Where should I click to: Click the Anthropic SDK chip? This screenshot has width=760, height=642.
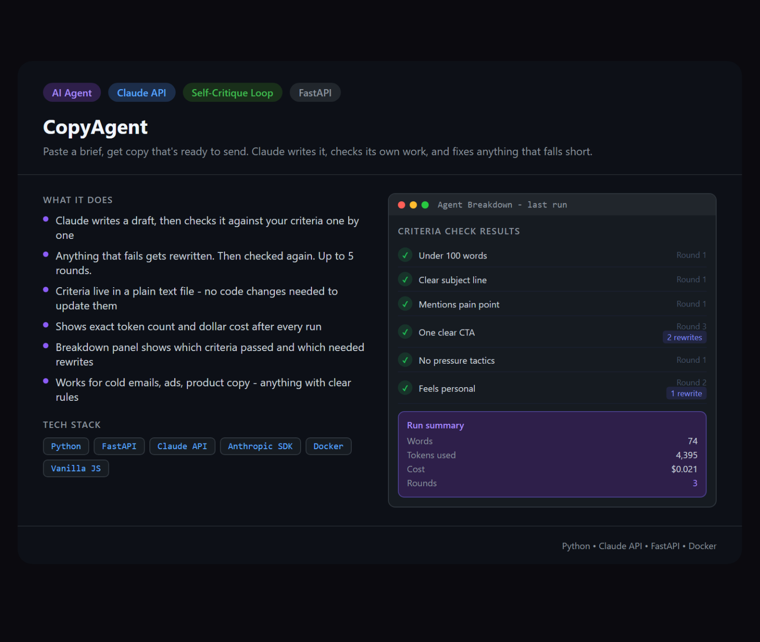point(260,446)
